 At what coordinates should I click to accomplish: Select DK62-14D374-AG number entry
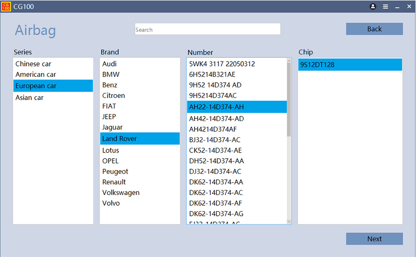(216, 214)
